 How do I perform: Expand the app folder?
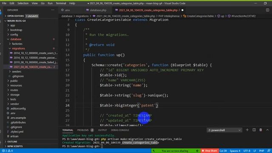(x=12, y=25)
